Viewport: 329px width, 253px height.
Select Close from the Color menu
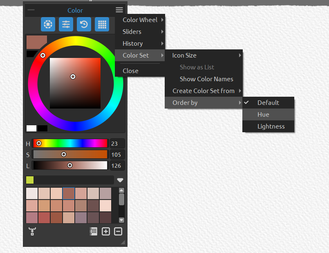click(130, 71)
